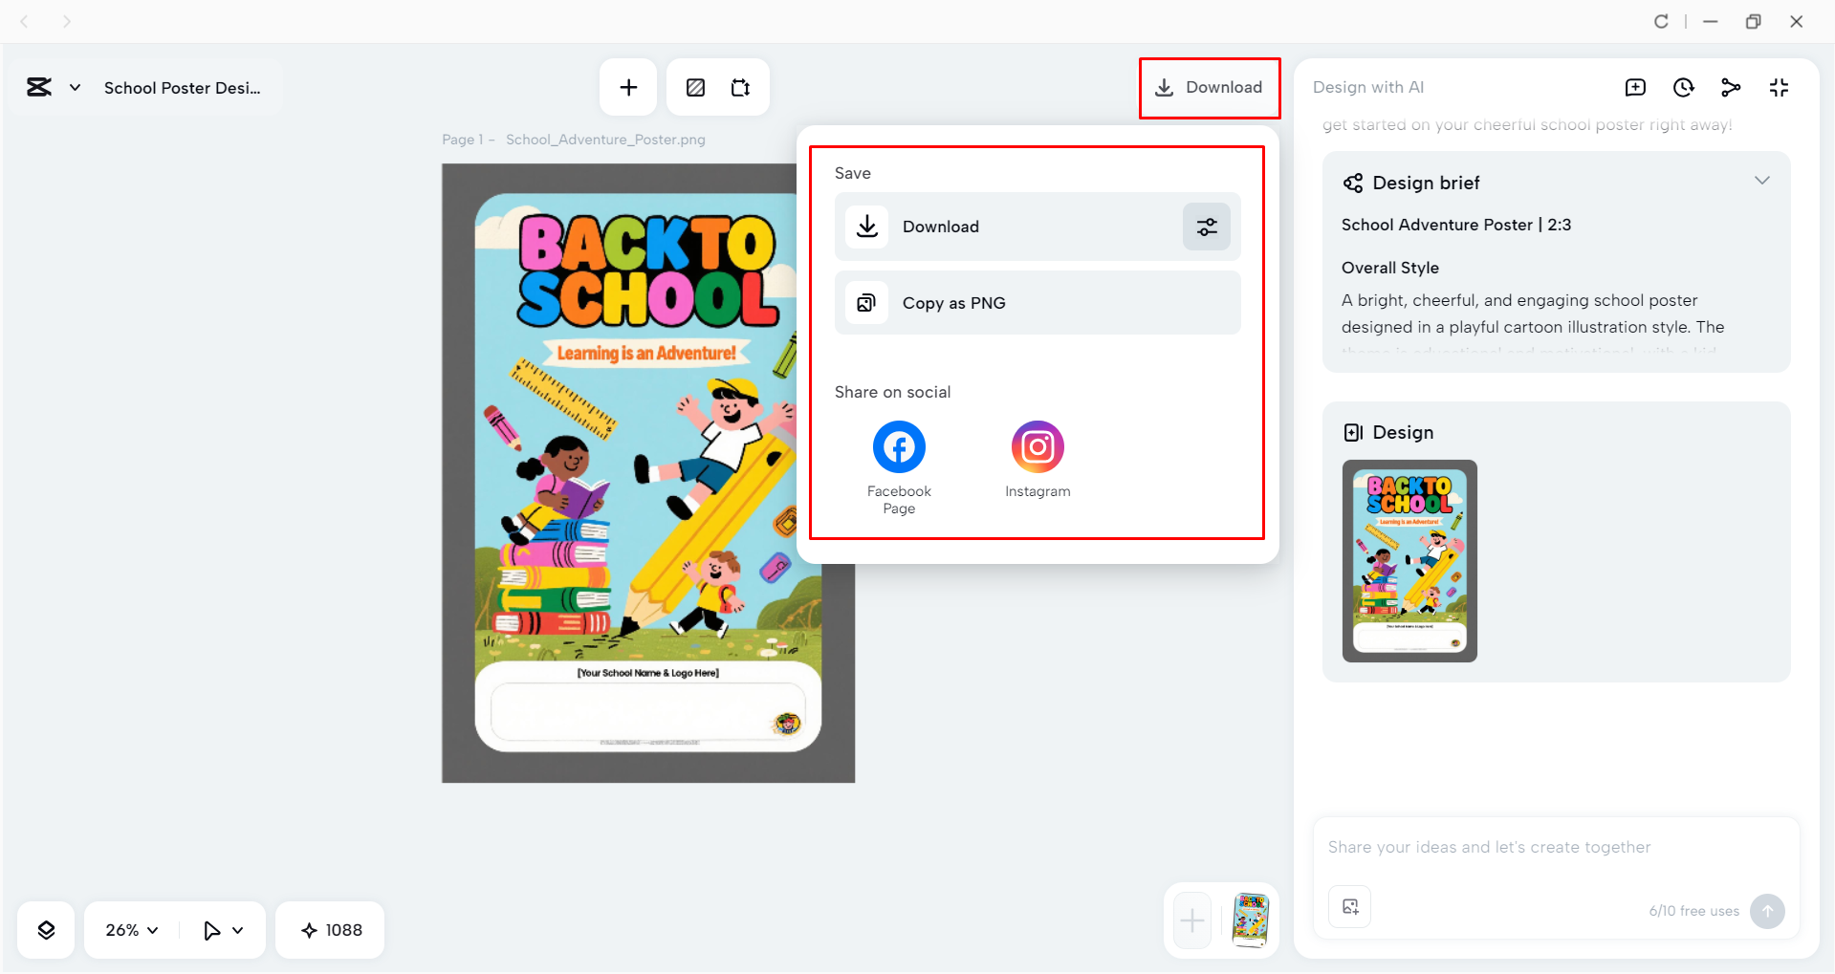1835x974 pixels.
Task: Open a new AI chat conversation
Action: coord(1635,87)
